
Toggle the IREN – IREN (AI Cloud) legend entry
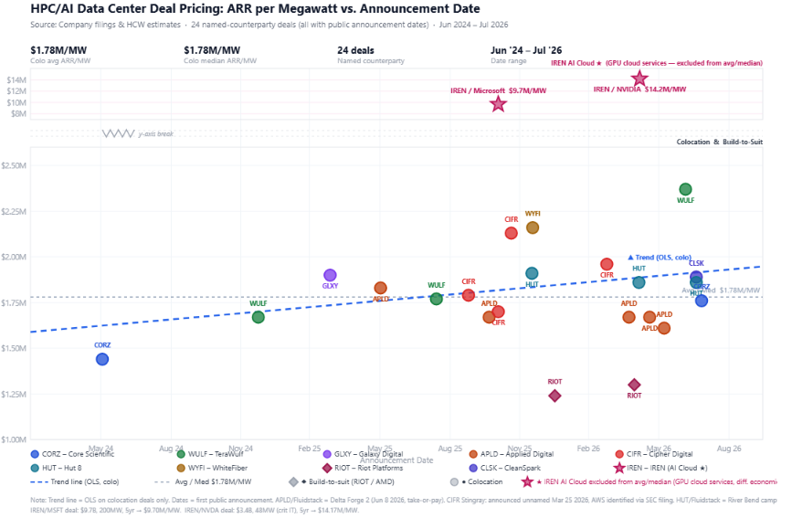pos(661,468)
